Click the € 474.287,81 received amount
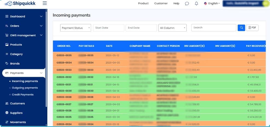The height and width of the screenshot is (127, 270). click(254, 117)
